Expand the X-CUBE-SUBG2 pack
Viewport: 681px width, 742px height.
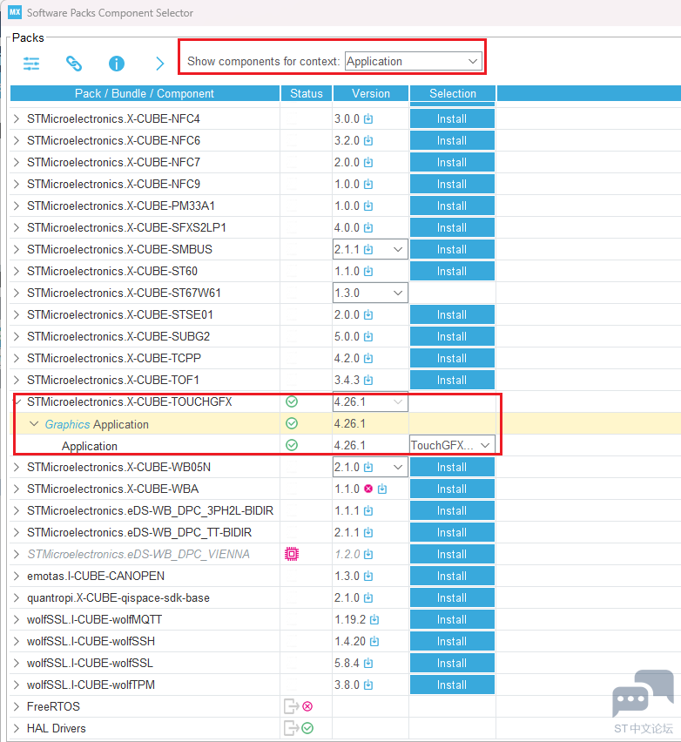click(17, 336)
